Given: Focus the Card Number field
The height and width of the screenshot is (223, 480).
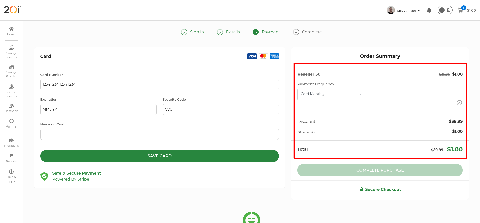Looking at the screenshot, I should click(x=160, y=85).
